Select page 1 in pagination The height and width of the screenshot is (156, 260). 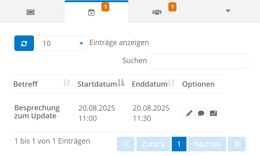pos(179,144)
